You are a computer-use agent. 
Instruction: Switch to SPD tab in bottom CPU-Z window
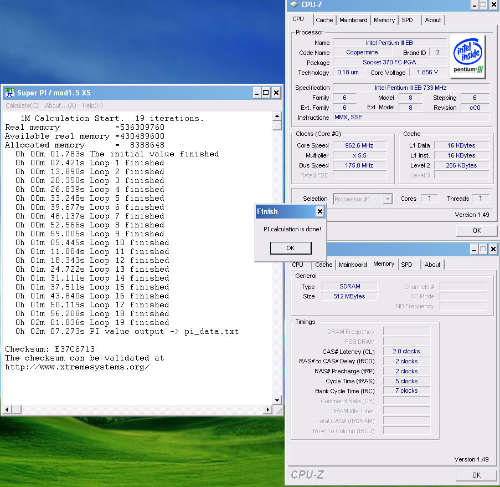pyautogui.click(x=406, y=265)
